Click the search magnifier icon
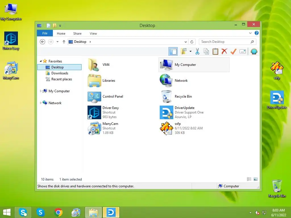This screenshot has width=291, height=218. click(252, 42)
